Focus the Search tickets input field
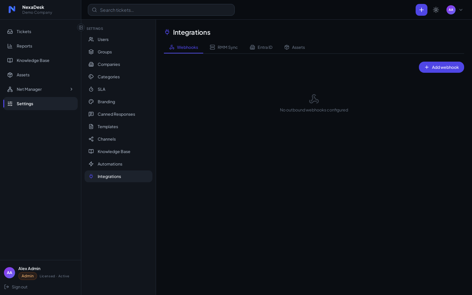 pyautogui.click(x=161, y=10)
